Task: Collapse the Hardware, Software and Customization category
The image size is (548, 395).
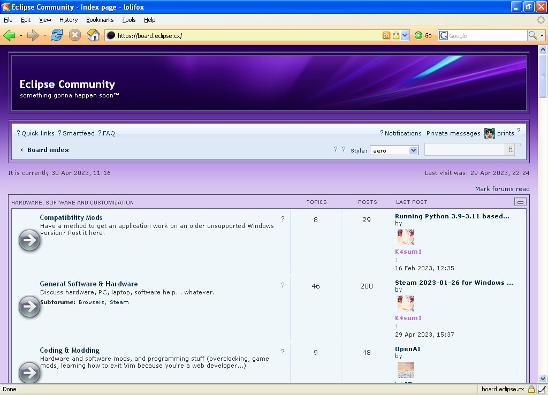Action: (x=520, y=202)
